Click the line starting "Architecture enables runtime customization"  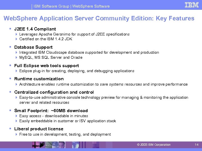[x=104, y=84]
